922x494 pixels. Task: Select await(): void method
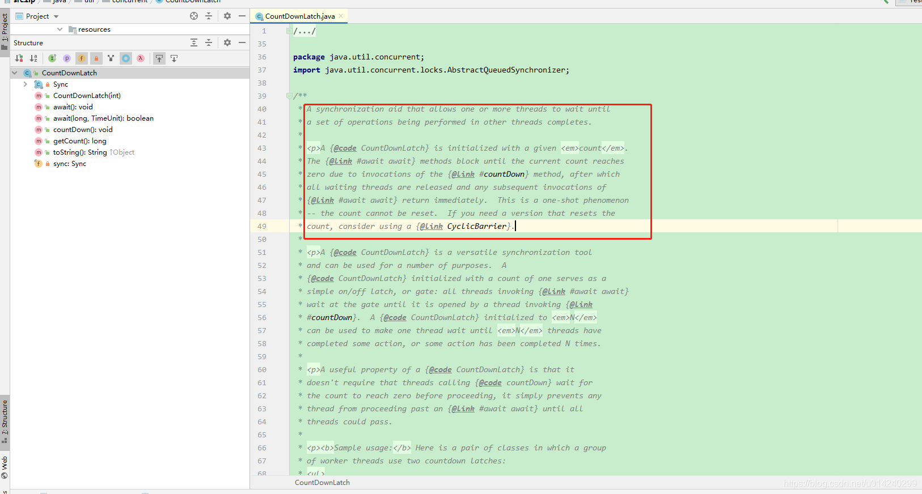coord(73,107)
